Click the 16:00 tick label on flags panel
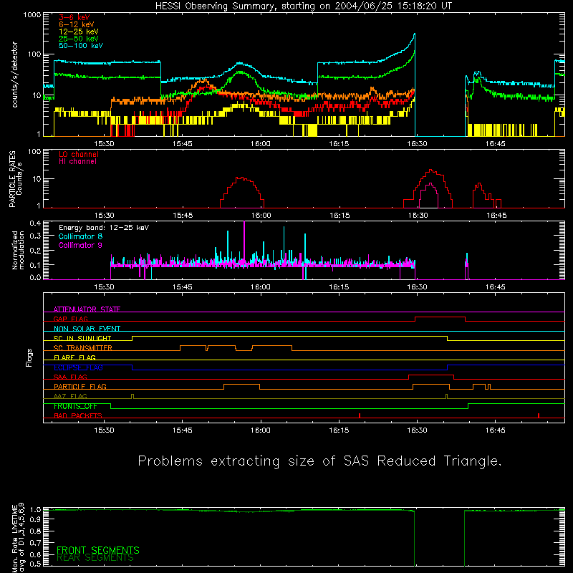 pyautogui.click(x=261, y=430)
